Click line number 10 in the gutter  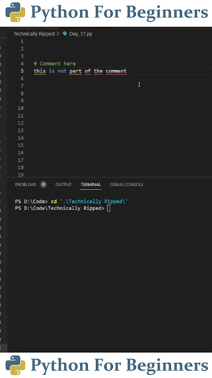(x=20, y=108)
